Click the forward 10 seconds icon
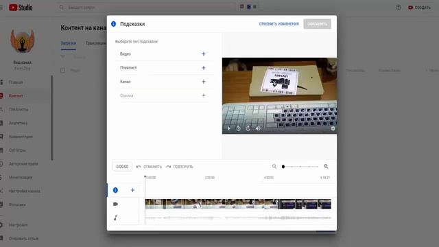This screenshot has height=247, width=439. [248, 128]
